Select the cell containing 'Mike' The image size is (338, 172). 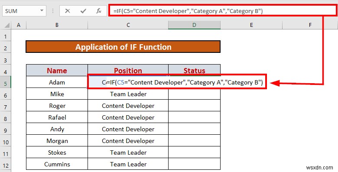[57, 94]
